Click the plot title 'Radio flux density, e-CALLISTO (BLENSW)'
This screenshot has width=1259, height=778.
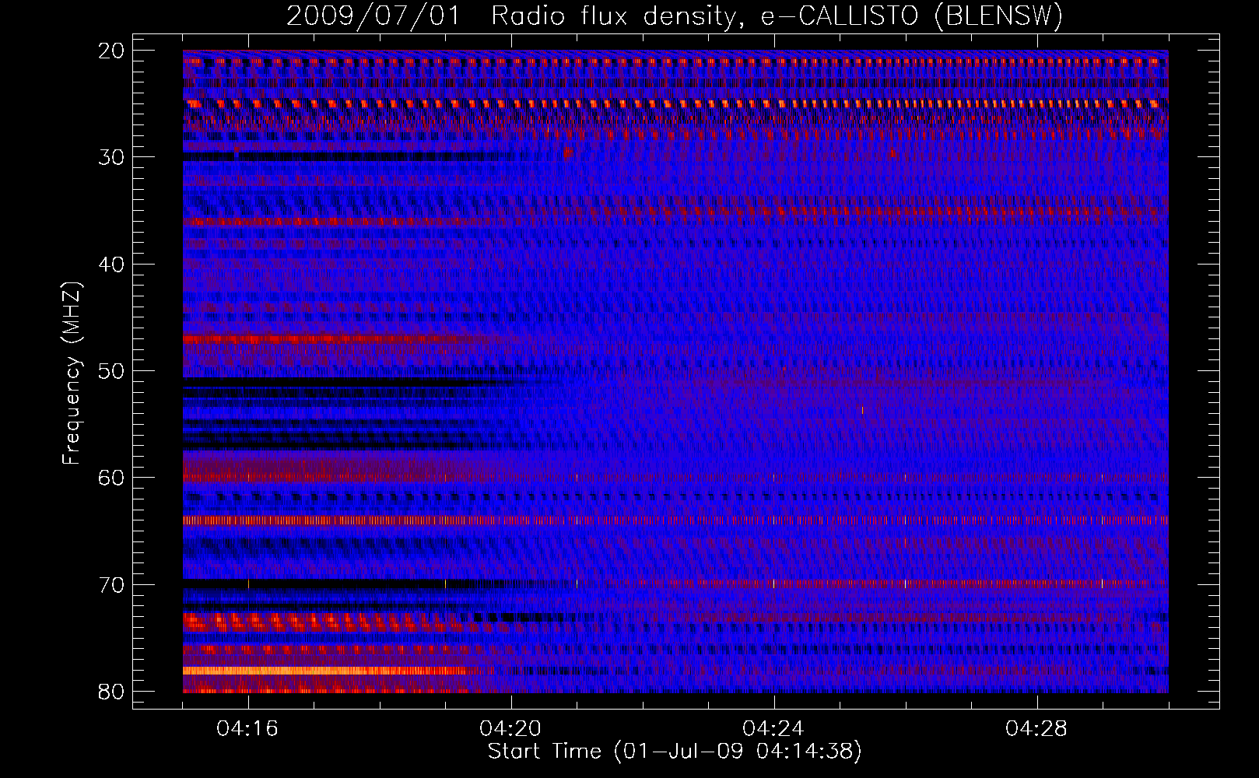(777, 16)
